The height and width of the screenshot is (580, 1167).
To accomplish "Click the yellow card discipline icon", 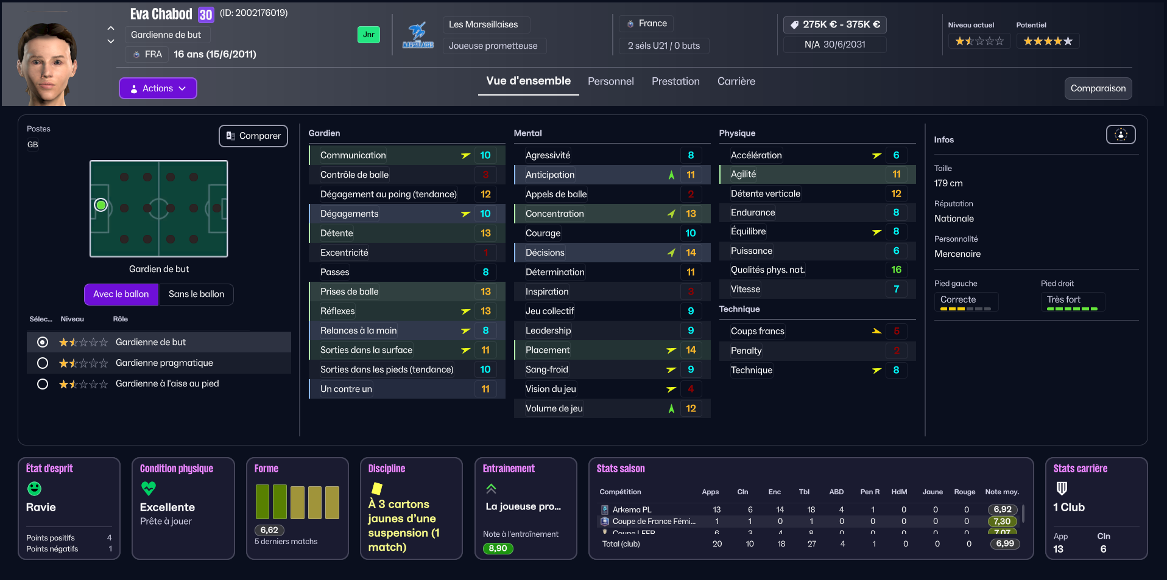I will point(377,488).
